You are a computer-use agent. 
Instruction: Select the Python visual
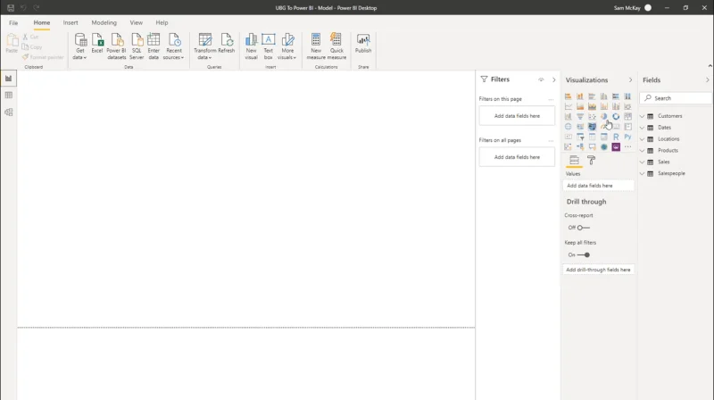tap(627, 137)
